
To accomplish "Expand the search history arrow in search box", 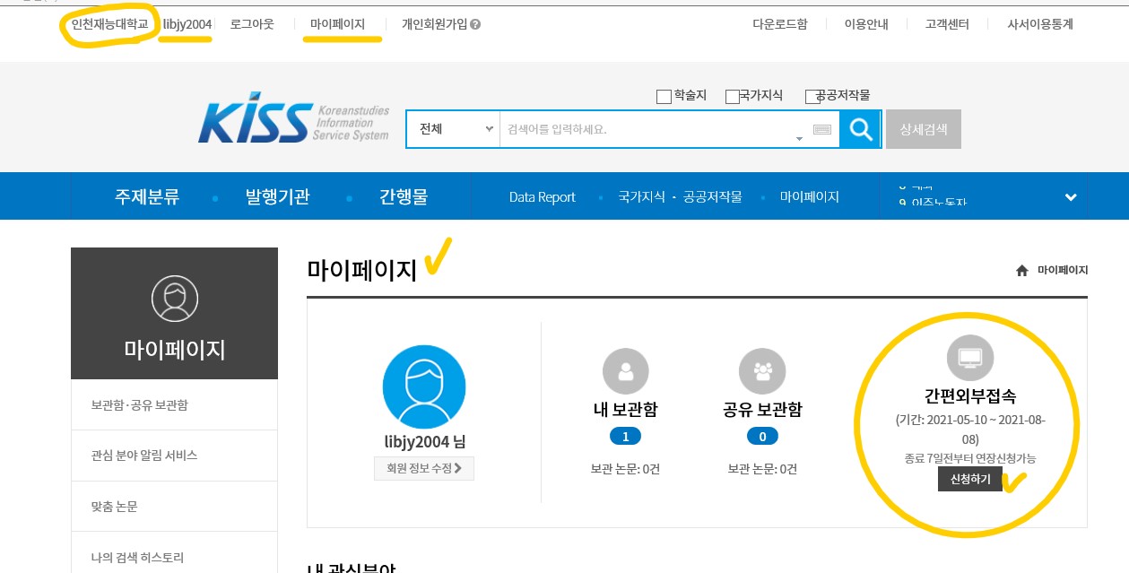I will tap(799, 139).
